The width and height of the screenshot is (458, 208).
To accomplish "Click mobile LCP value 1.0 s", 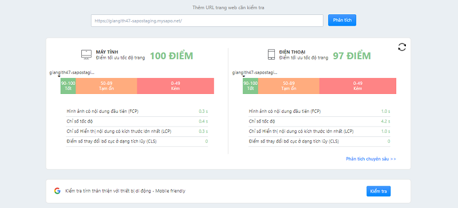I will coord(385,131).
